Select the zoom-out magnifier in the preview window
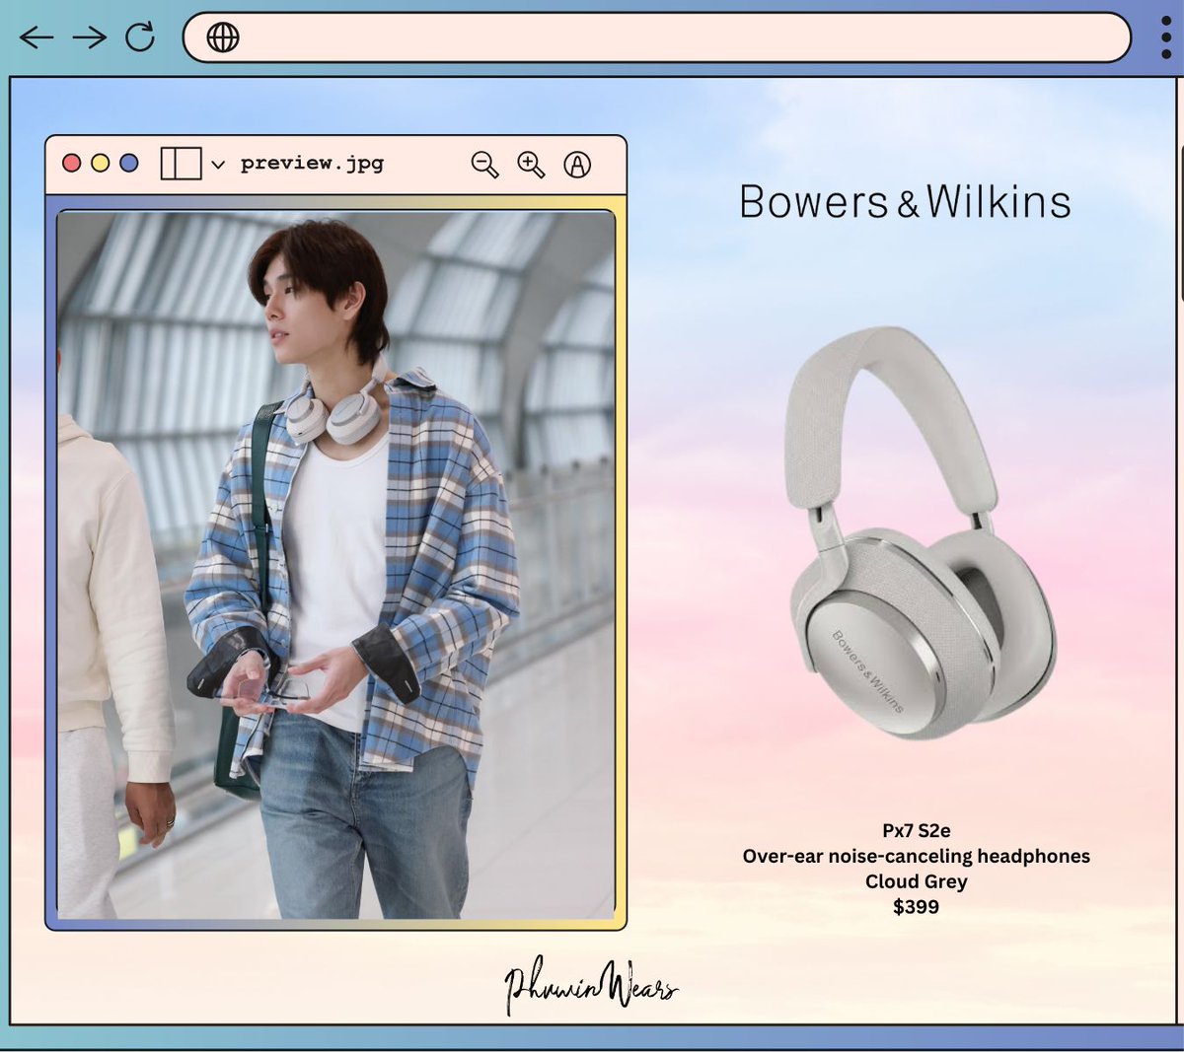 click(484, 165)
